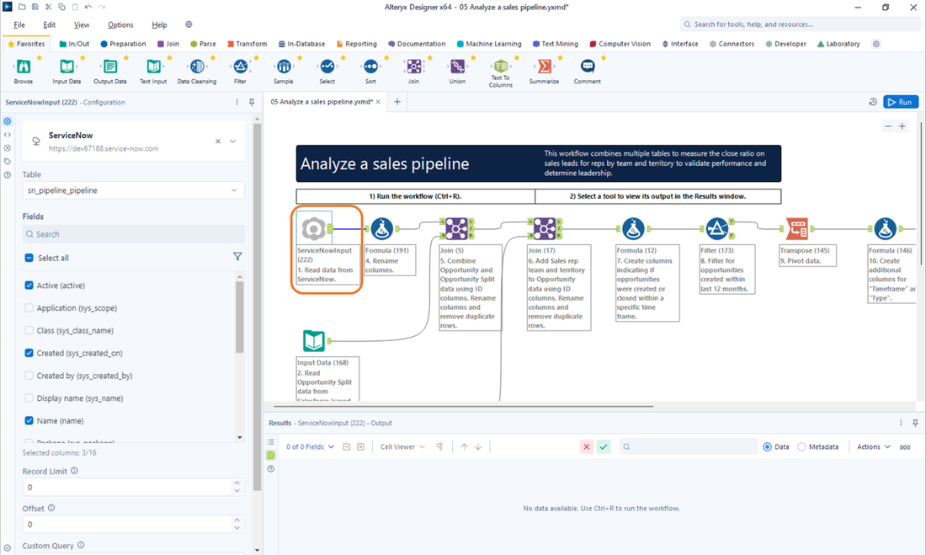Pick the Data Cleansing tool
The image size is (926, 555).
[x=197, y=67]
